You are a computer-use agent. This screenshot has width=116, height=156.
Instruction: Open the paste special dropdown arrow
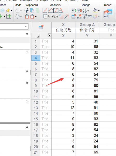(36, 17)
